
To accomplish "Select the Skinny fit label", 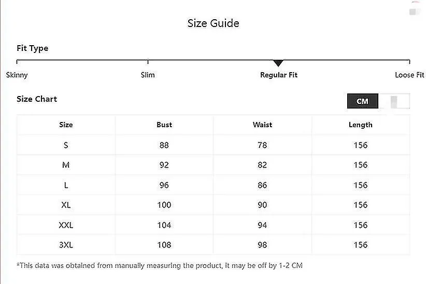I will [17, 75].
